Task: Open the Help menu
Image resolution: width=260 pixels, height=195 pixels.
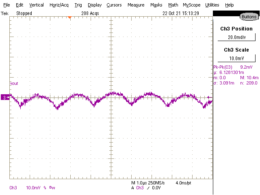Action: tap(229, 5)
